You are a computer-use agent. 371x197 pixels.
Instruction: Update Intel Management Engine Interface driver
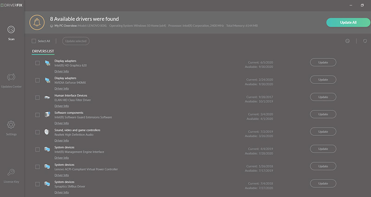pos(323,149)
